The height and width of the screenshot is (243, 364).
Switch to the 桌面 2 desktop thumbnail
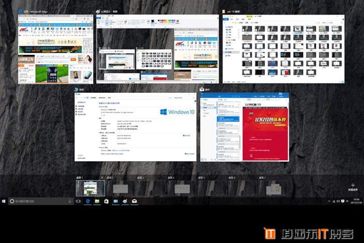coord(121,188)
